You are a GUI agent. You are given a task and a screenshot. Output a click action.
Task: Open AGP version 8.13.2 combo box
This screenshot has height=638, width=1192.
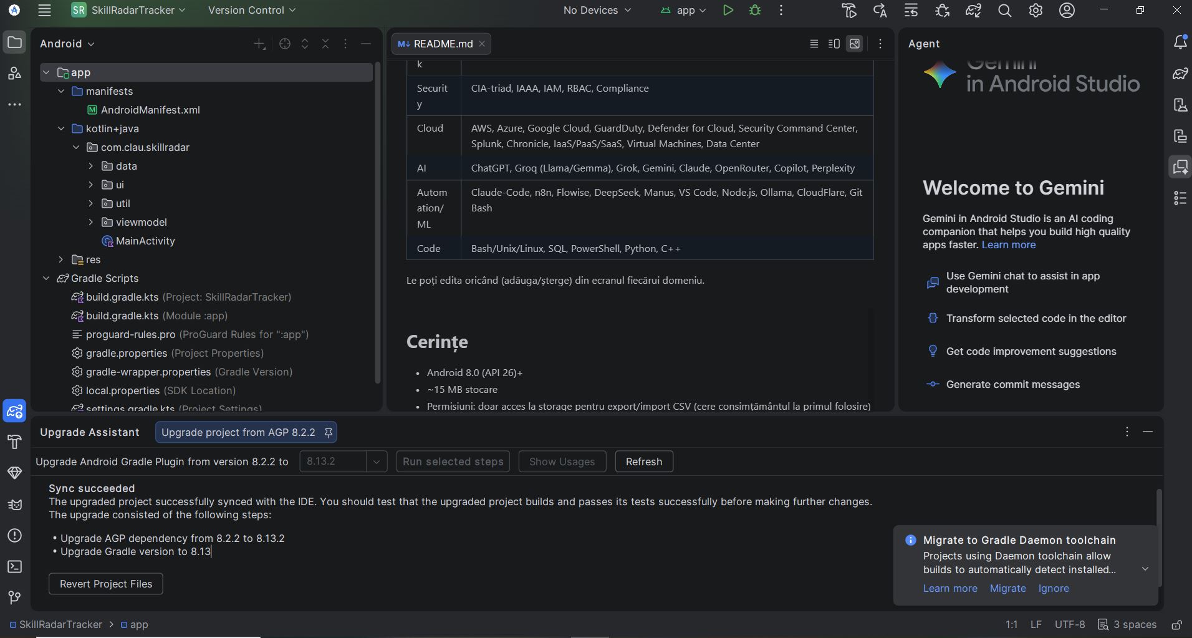(344, 462)
